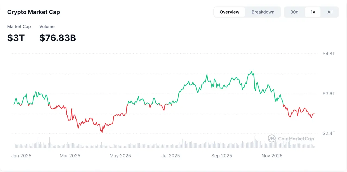Click the May 2025 axis label
Screen dimensions: 347x172
tap(120, 156)
